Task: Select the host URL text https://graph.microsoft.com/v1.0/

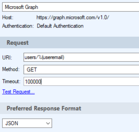Action: (73, 18)
